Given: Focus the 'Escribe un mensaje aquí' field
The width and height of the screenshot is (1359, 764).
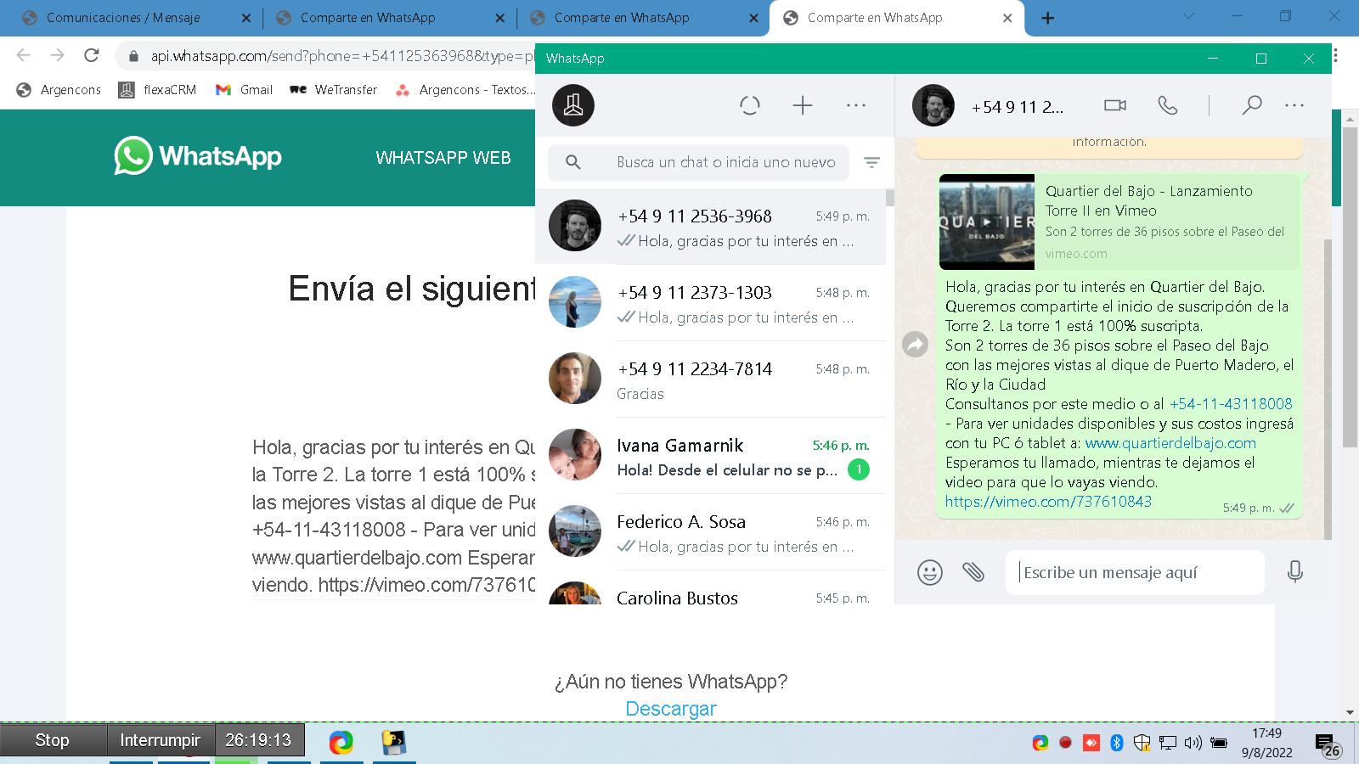Looking at the screenshot, I should pyautogui.click(x=1135, y=572).
